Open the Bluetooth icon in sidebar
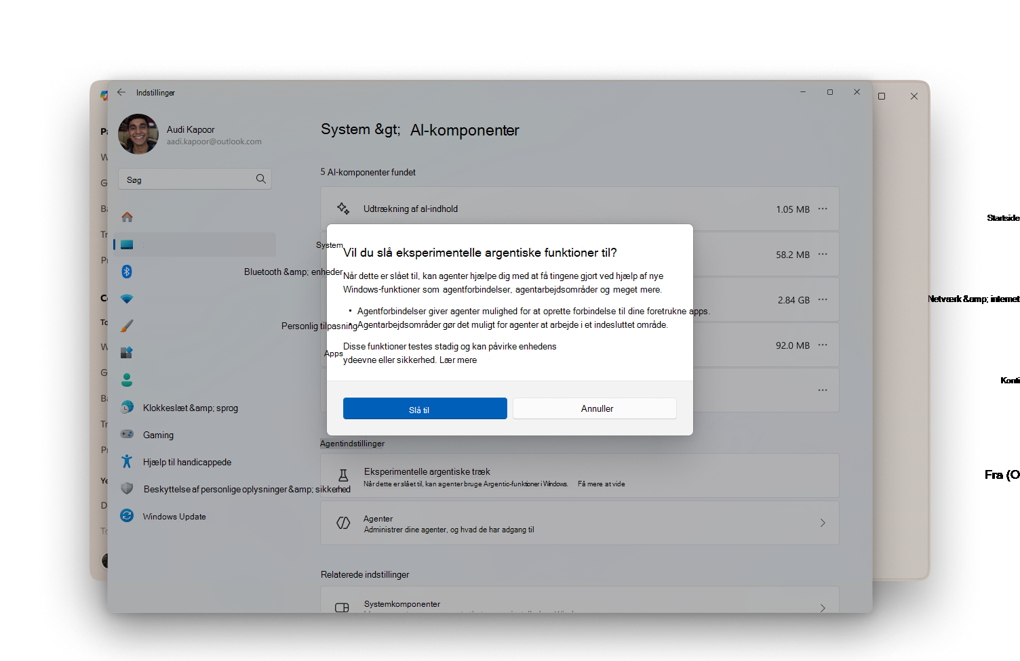 pyautogui.click(x=127, y=272)
